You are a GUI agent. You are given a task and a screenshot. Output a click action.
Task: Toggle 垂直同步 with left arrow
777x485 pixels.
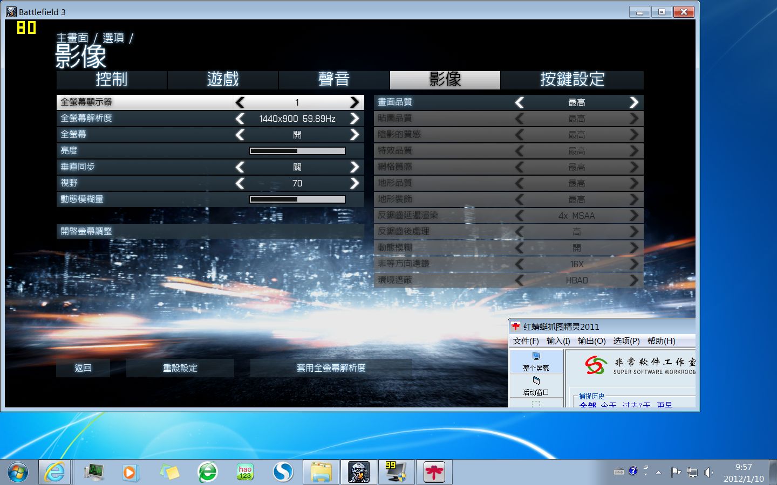tap(240, 167)
